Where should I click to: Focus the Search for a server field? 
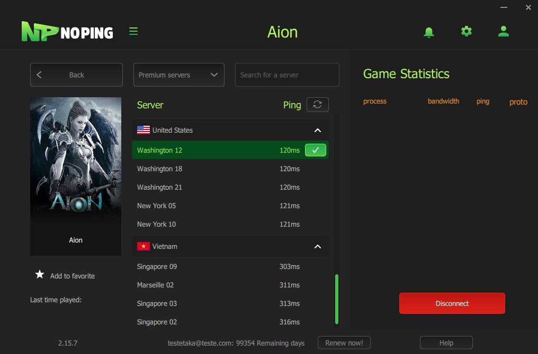(287, 74)
